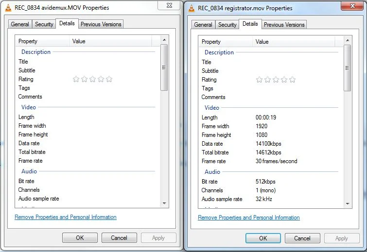Set the fifth rating star in the avidemux properties
Viewport: 367px width, 252px height.
click(x=109, y=79)
